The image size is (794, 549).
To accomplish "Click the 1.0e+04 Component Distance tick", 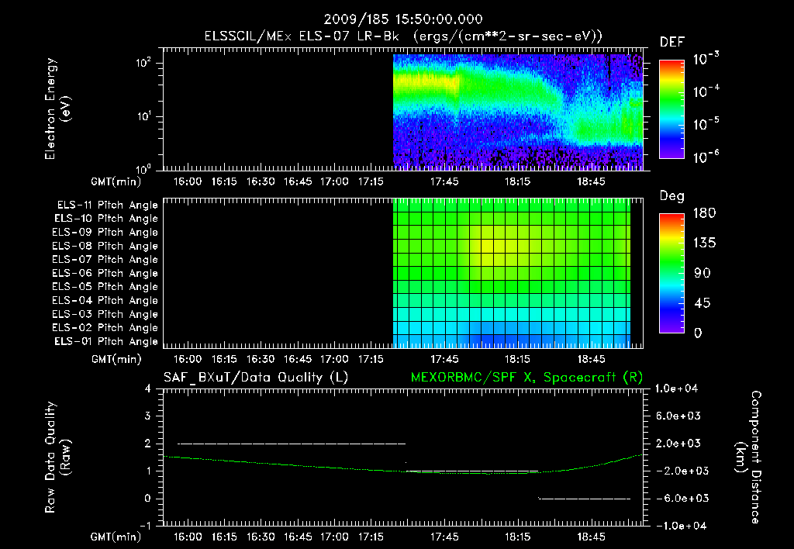I will pos(676,388).
